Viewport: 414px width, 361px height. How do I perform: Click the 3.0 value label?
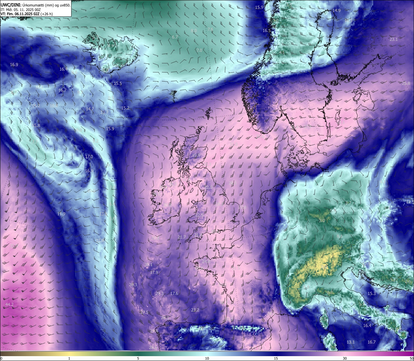click(x=322, y=220)
